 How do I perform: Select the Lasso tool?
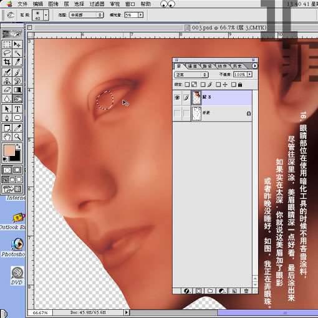tap(7, 53)
